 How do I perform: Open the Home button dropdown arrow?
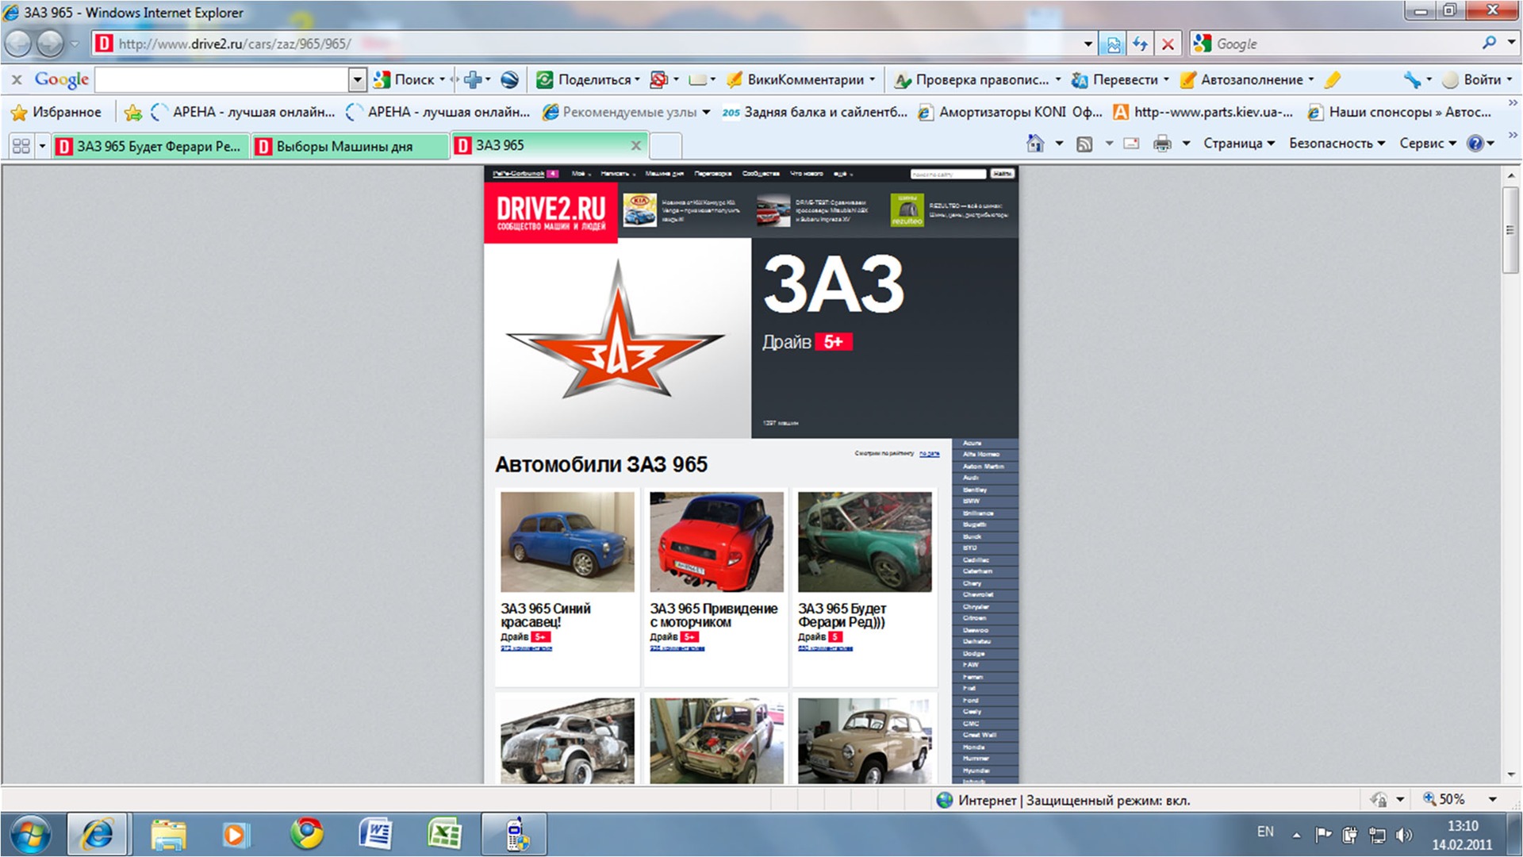(1059, 144)
